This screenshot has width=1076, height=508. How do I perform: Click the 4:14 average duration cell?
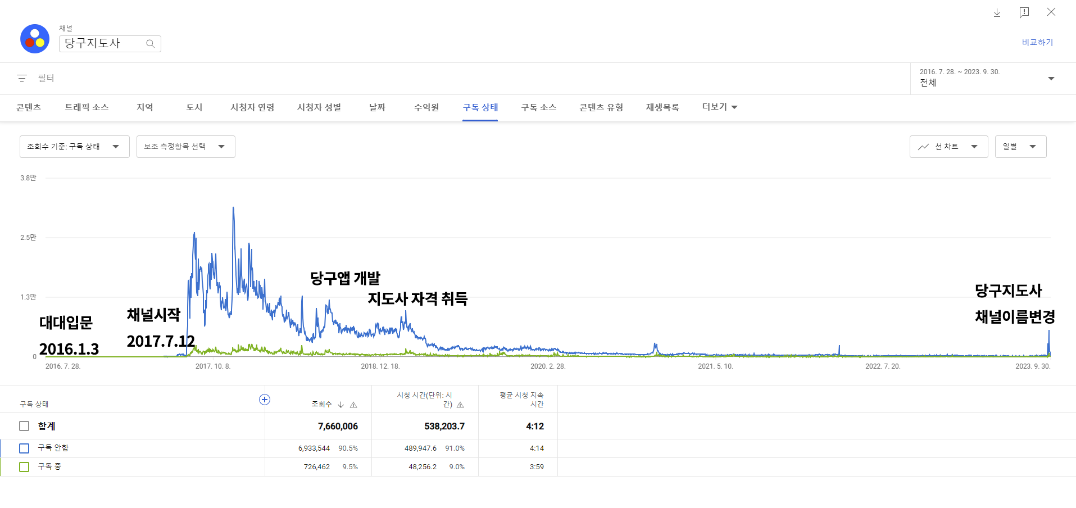(537, 448)
